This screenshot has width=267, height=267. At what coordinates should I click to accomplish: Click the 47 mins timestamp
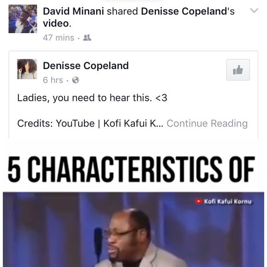58,38
